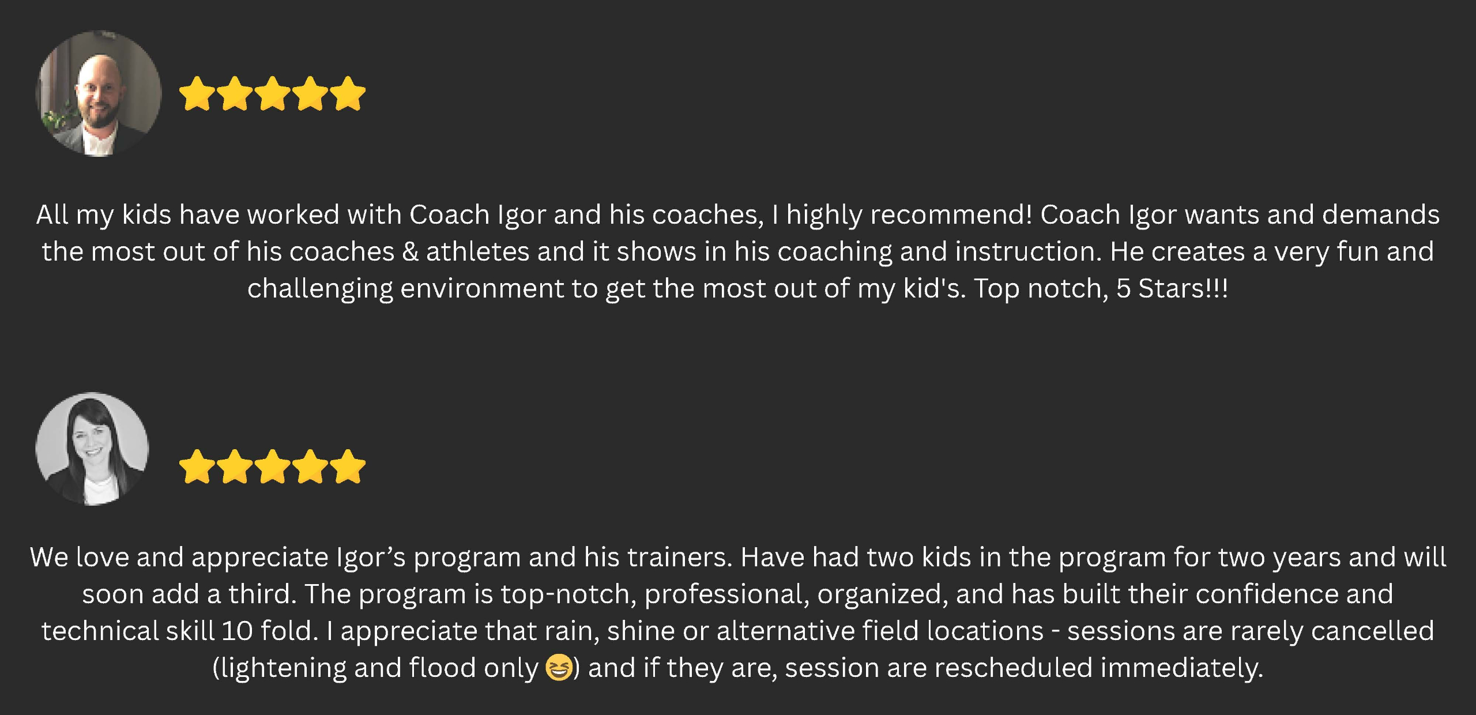Click fifth star of the bottom review rating
The height and width of the screenshot is (715, 1476).
click(348, 466)
